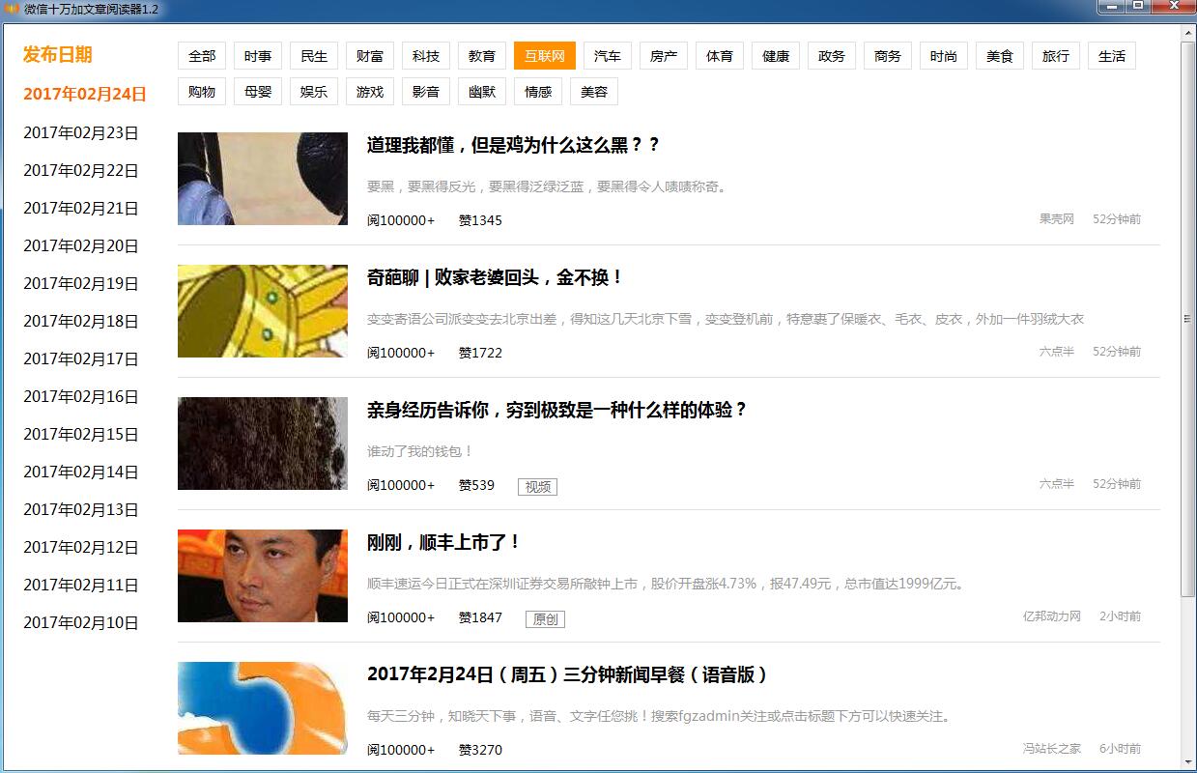Switch to the 娱乐 category
Viewport: 1197px width, 773px height.
click(x=314, y=92)
